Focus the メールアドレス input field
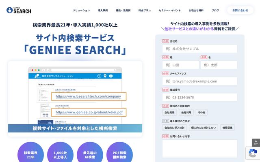The width and height of the screenshot is (260, 162). tap(200, 81)
